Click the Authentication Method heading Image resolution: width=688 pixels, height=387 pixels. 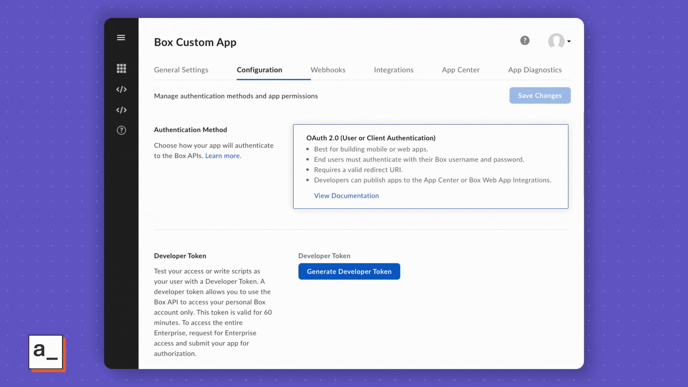pyautogui.click(x=190, y=130)
